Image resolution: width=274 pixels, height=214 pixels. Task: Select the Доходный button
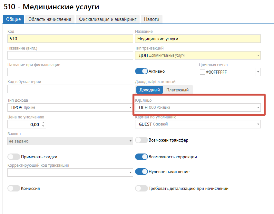[x=150, y=90]
